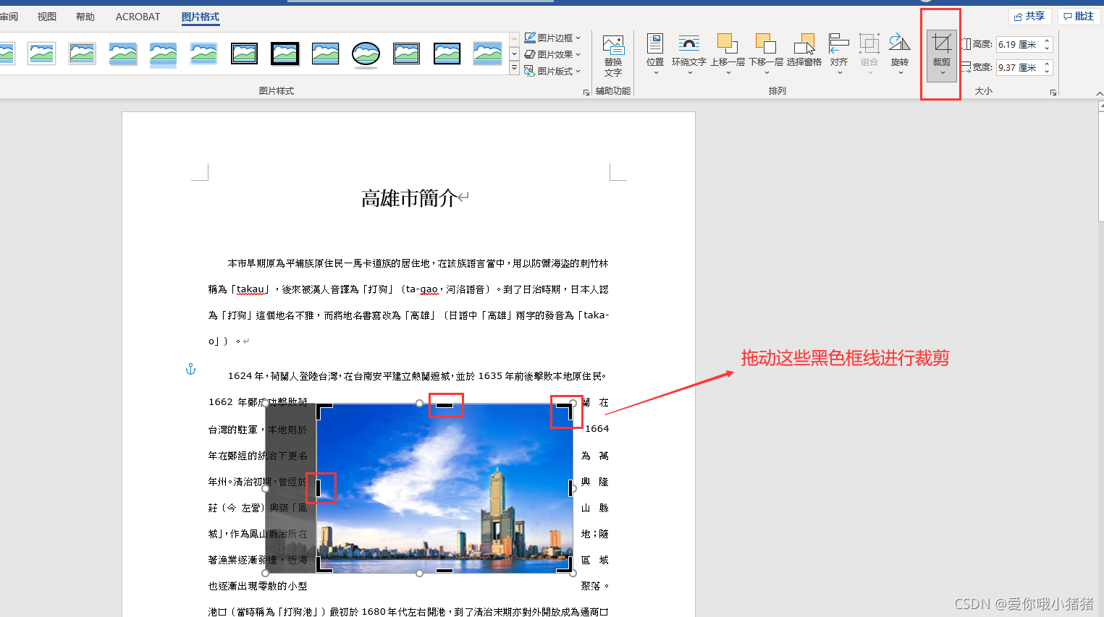
Task: Expand the 下移一层 dropdown arrow
Action: pyautogui.click(x=766, y=72)
